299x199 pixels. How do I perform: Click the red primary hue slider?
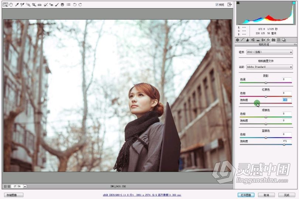pos(266,97)
